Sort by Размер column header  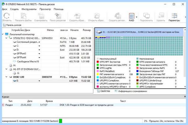click(87, 30)
